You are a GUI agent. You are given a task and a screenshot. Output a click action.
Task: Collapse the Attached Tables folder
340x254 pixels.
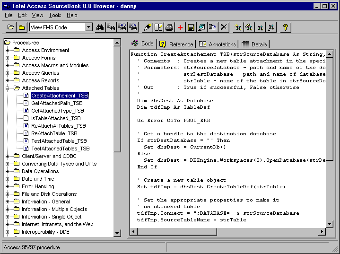7,88
